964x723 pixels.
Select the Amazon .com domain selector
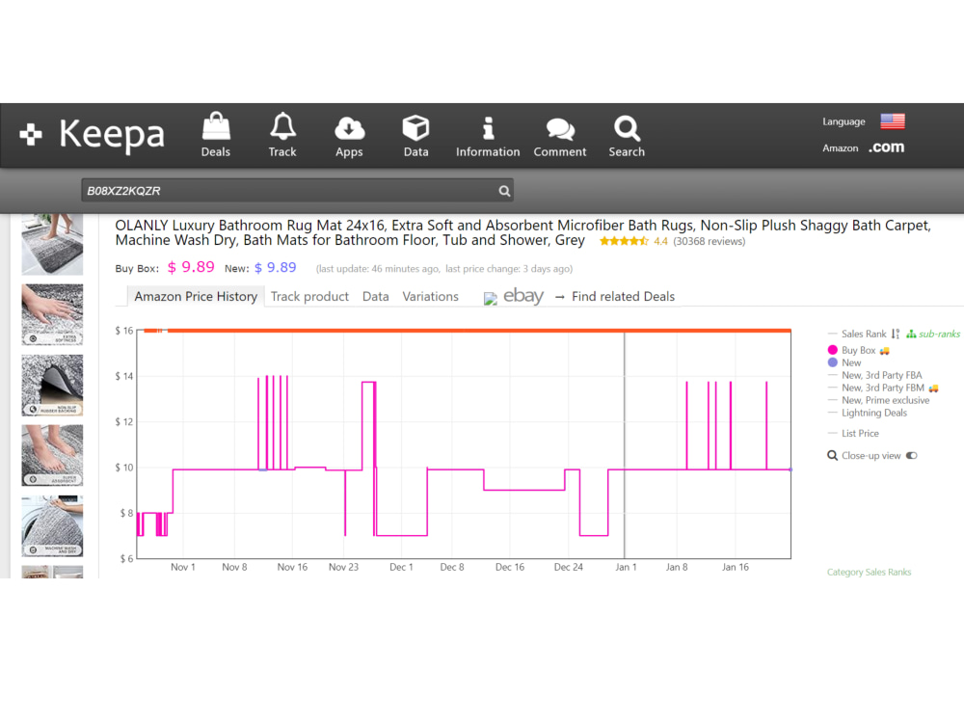(886, 147)
